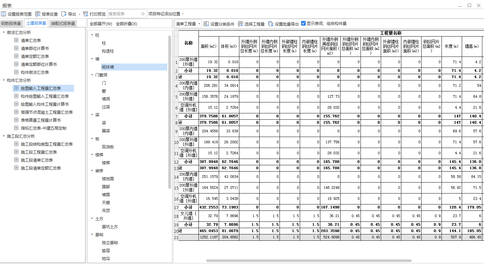Open the 导出 dropdown arrow
This screenshot has height=269, width=484.
coord(79,14)
